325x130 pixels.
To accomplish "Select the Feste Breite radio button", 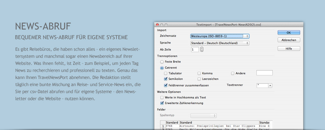I will [x=162, y=62].
